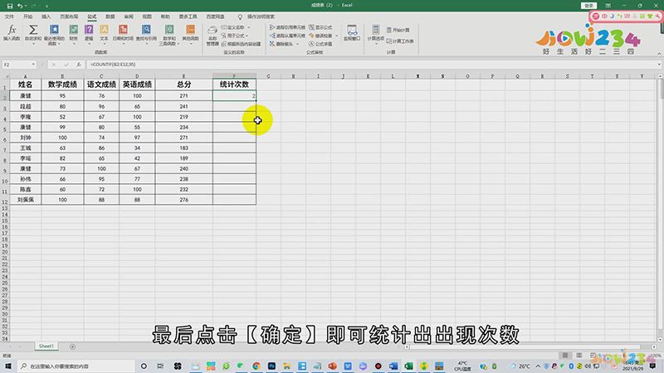Viewport: 664px width, 373px height.
Task: Save the workbook via quick access toolbar
Action: click(10, 6)
